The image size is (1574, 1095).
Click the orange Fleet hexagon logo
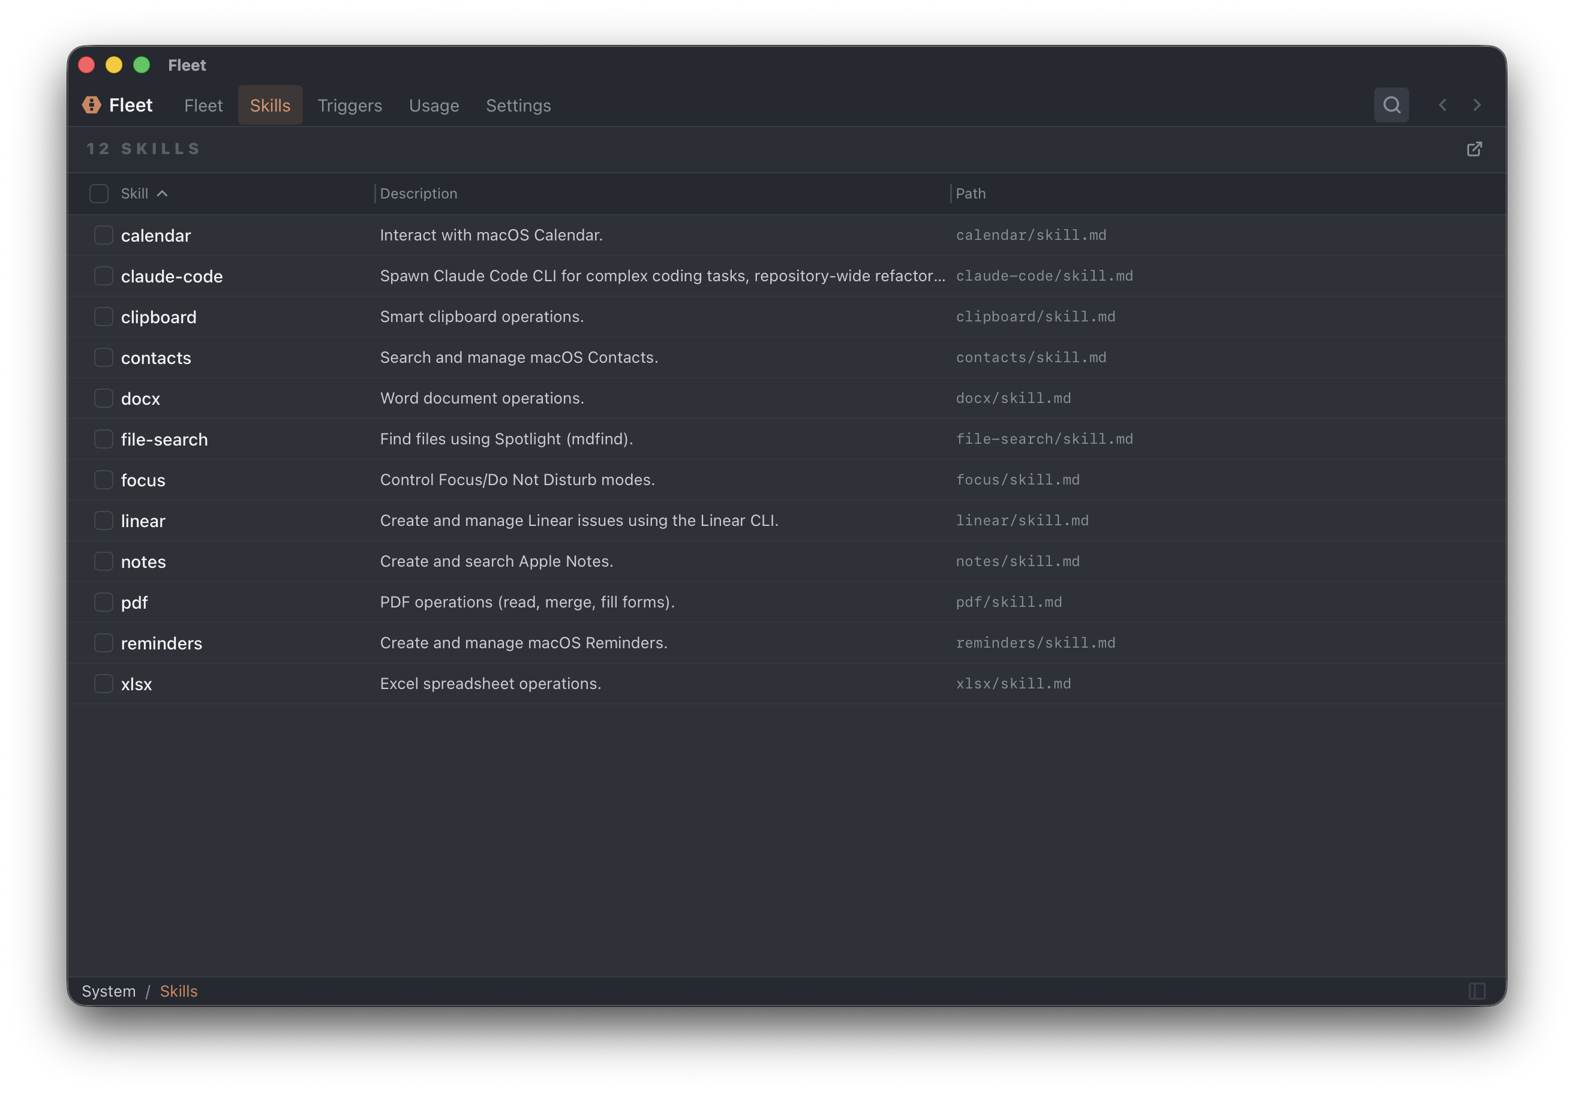pos(91,105)
